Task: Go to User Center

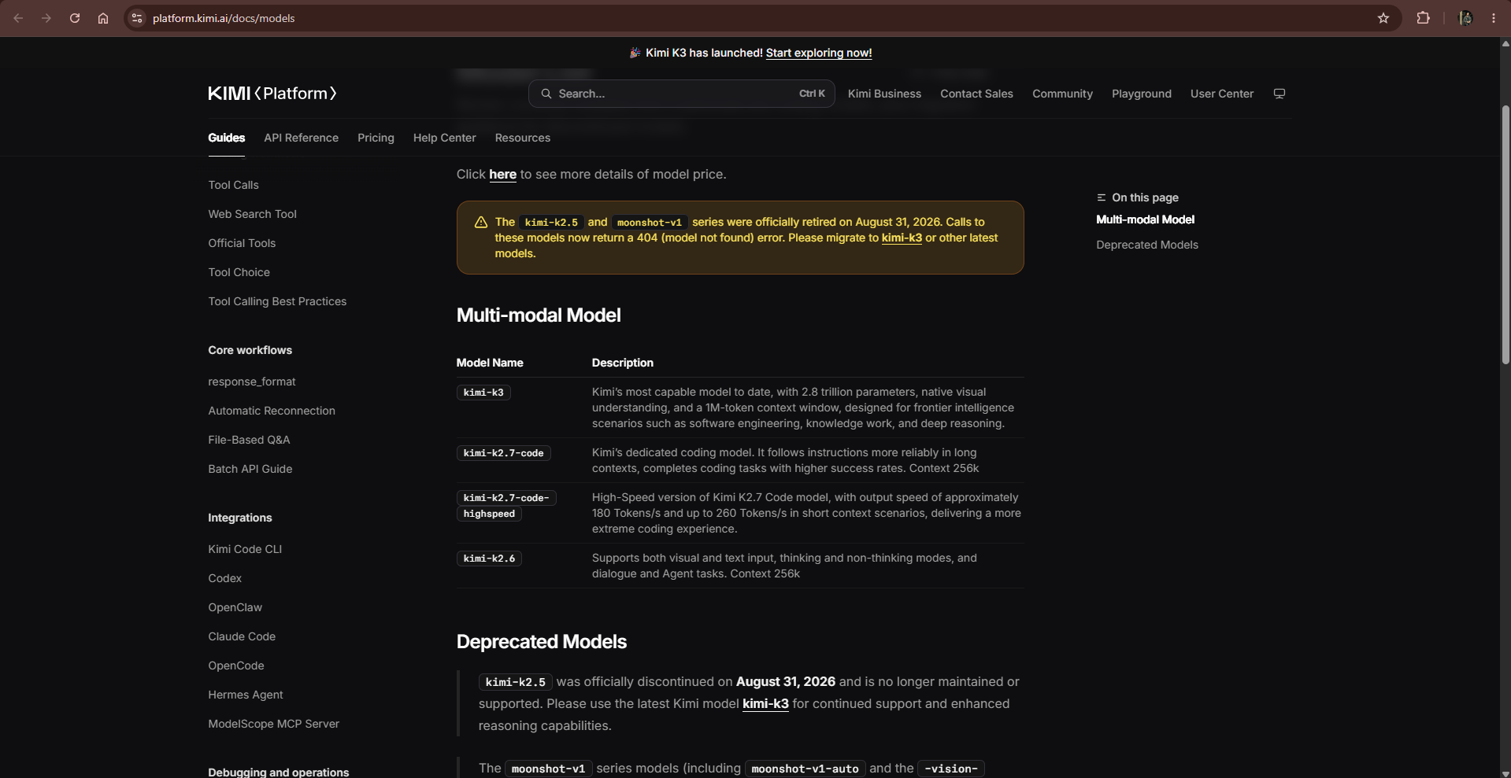Action: click(x=1222, y=94)
